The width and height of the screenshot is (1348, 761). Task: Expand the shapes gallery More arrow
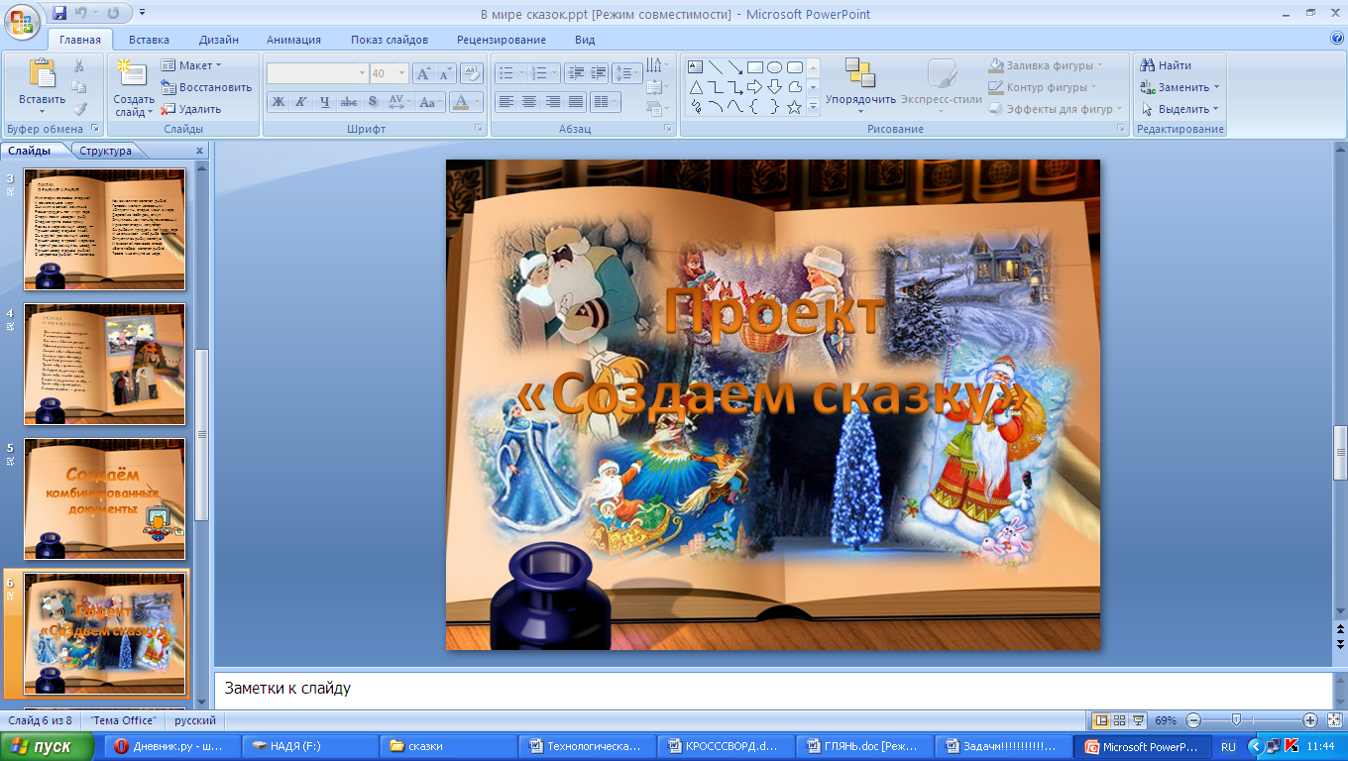(813, 107)
